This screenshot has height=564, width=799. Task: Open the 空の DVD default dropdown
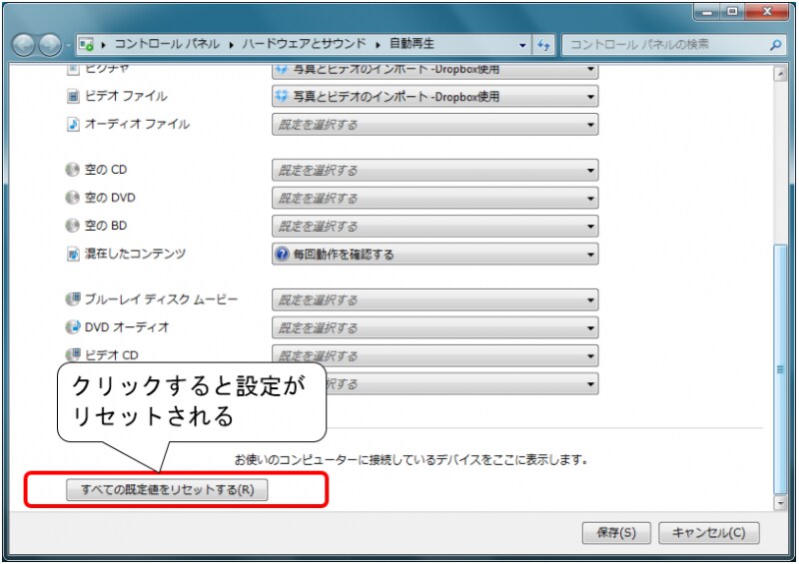[x=435, y=199]
